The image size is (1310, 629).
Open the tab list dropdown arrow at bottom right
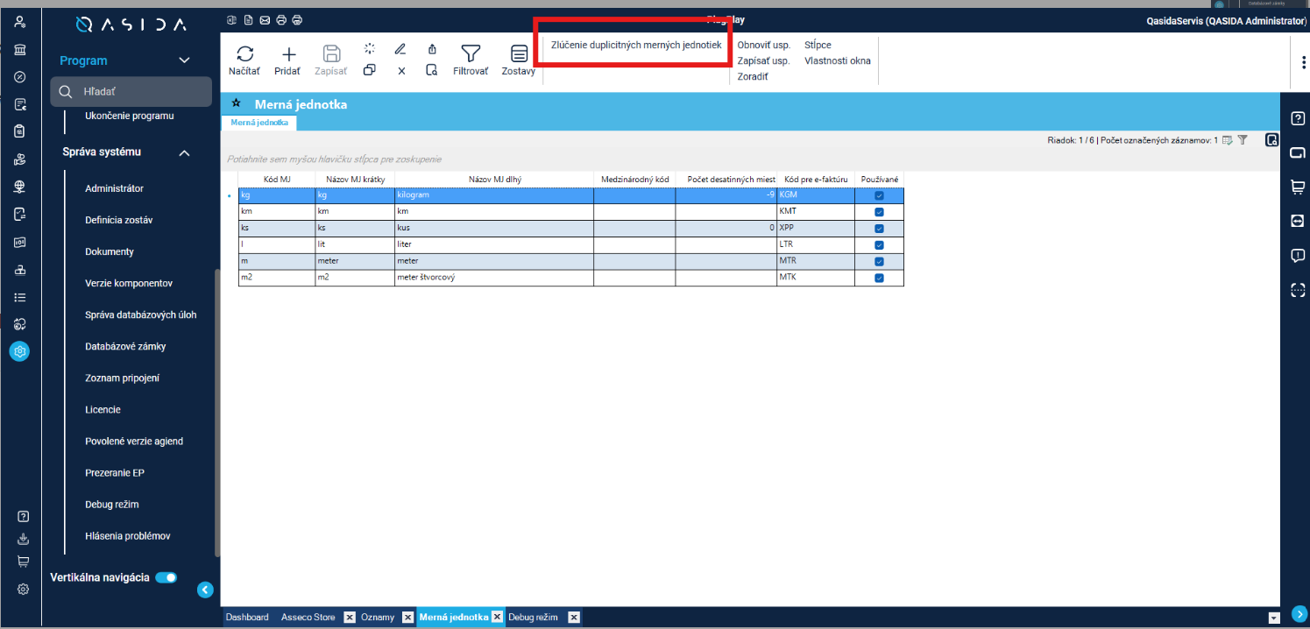[1273, 618]
